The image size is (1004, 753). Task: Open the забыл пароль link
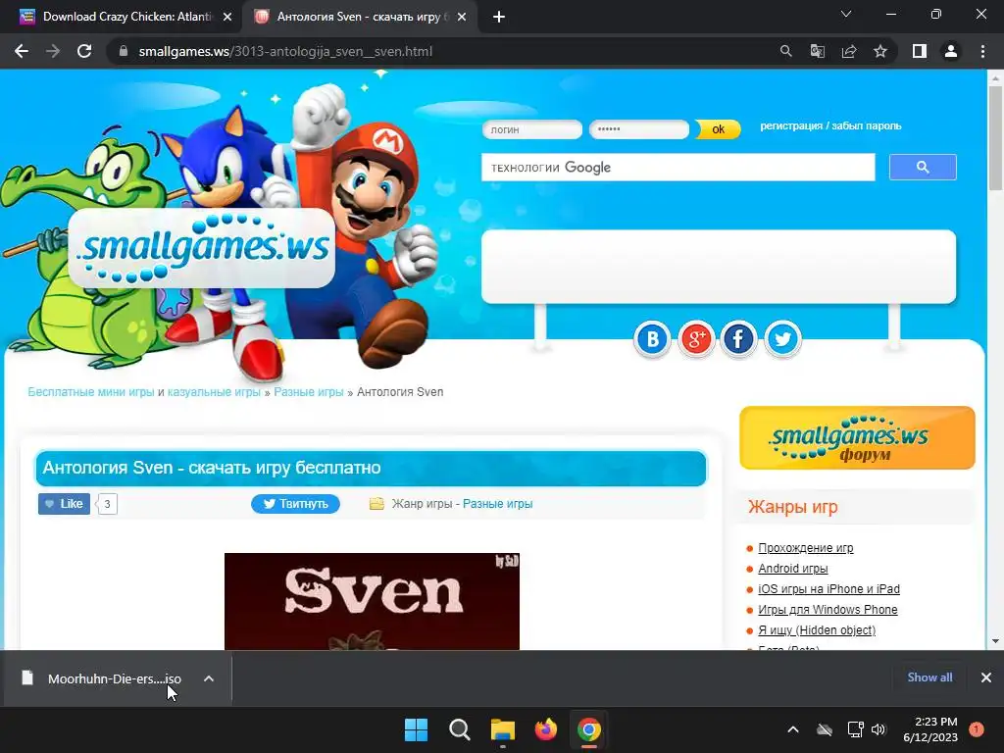click(x=867, y=125)
